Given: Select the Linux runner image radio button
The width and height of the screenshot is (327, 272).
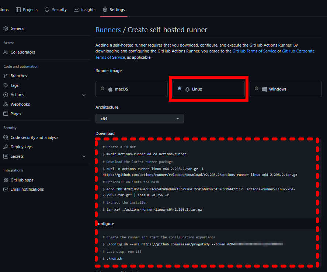Looking at the screenshot, I should [x=179, y=89].
